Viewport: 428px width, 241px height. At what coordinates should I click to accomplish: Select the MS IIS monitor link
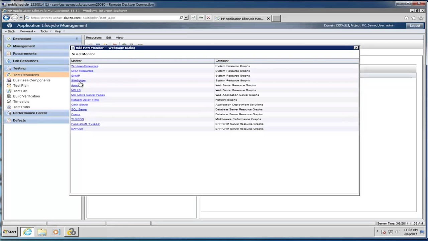[x=76, y=90]
